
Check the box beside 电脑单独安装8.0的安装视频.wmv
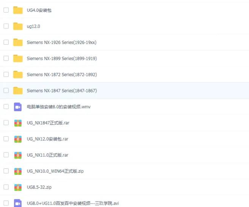6,106
